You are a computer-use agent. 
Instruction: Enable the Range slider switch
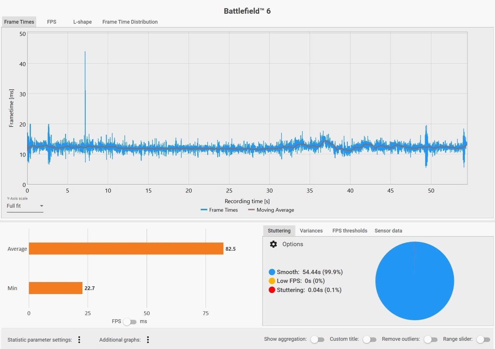coord(483,339)
